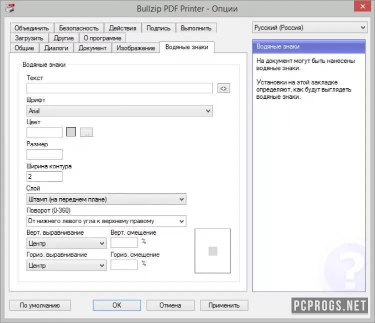Screen dimensions: 375x323
Task: Click the Ширина контура field with value 2
Action: (x=44, y=176)
